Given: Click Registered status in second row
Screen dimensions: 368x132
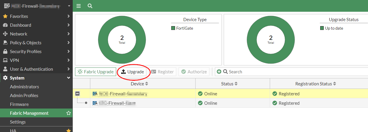Looking at the screenshot, I should (286, 103).
